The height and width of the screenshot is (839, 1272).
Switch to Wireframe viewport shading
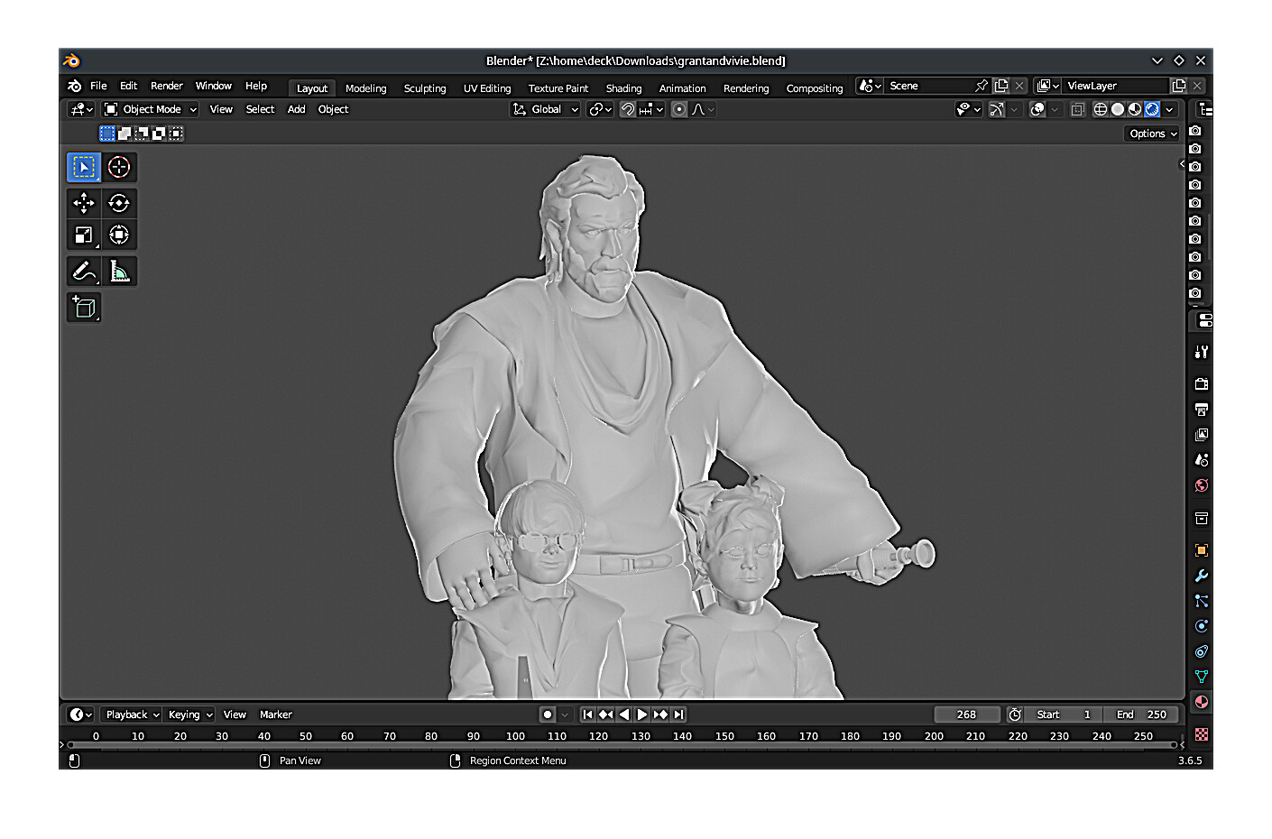pos(1100,109)
